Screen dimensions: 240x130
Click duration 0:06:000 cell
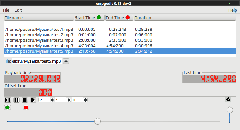coord(144,35)
